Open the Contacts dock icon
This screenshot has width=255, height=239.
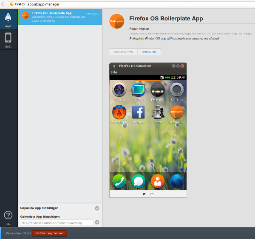[x=158, y=181]
